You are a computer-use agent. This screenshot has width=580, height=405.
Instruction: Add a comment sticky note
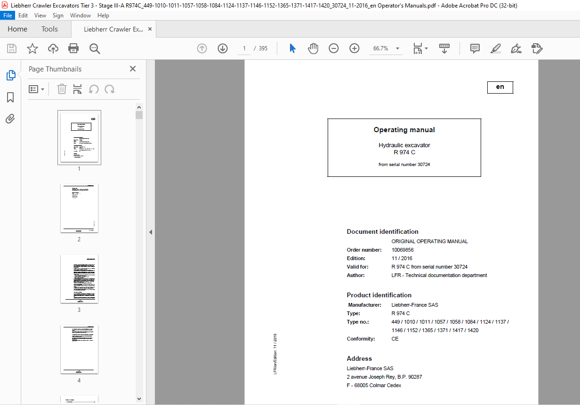(475, 48)
